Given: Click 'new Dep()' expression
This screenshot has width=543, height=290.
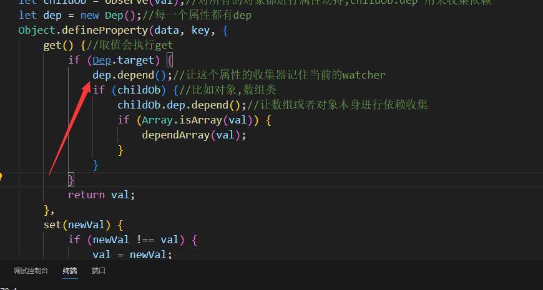Looking at the screenshot, I should point(110,15).
